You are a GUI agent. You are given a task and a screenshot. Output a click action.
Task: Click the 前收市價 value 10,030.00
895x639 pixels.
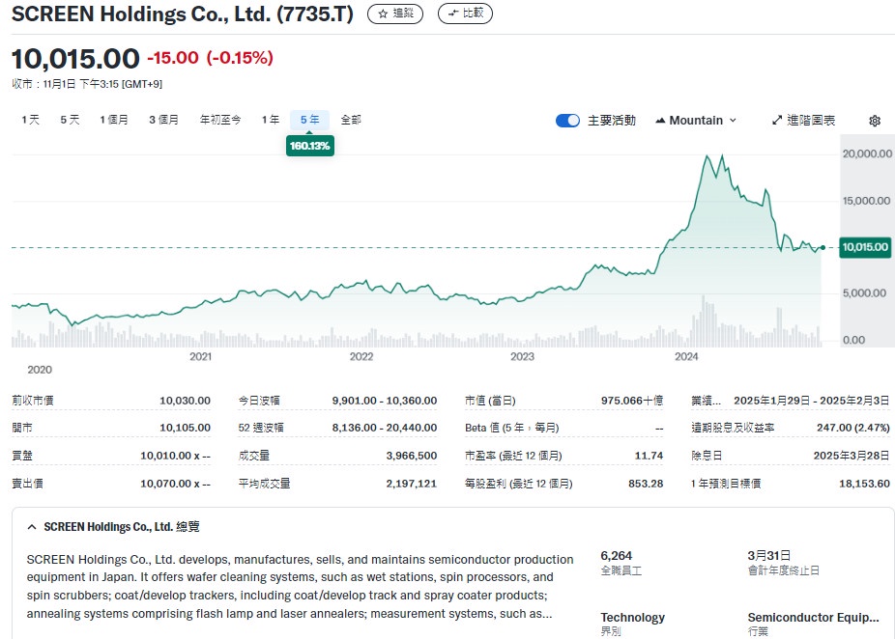[x=185, y=401]
